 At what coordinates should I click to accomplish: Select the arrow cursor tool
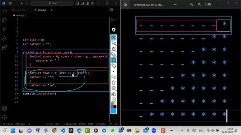(x=114, y=43)
